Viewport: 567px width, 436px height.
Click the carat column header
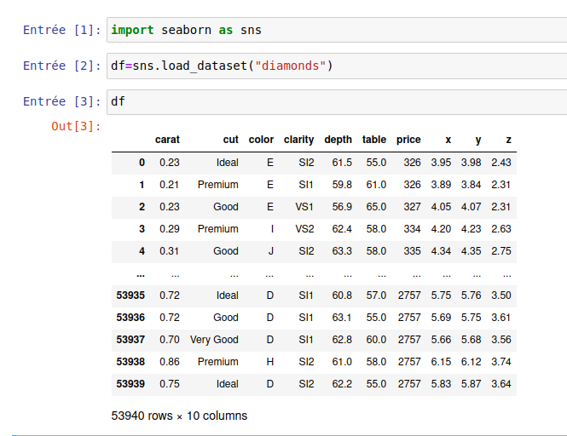click(x=167, y=140)
